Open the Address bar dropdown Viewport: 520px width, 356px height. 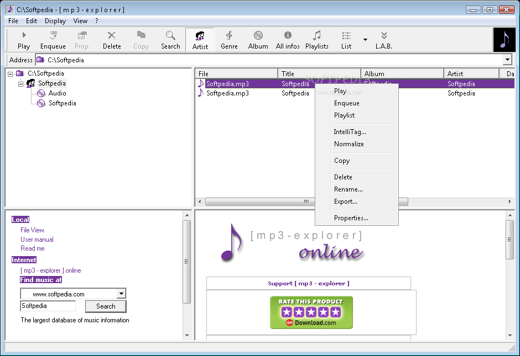507,60
